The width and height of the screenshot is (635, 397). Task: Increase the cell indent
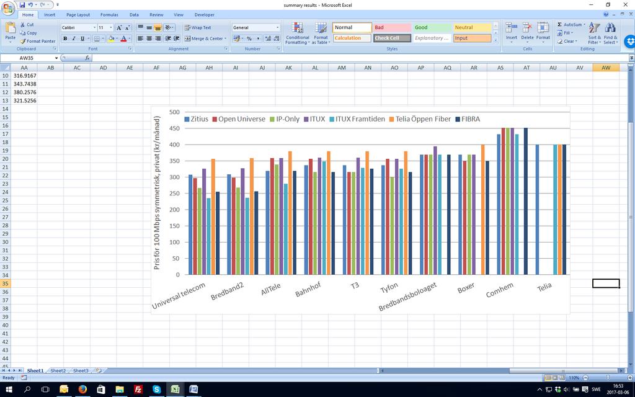(x=177, y=38)
